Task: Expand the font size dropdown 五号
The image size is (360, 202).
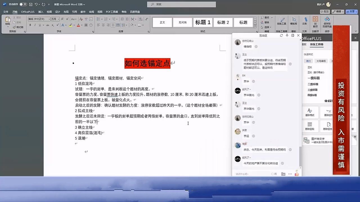Action: (x=55, y=19)
